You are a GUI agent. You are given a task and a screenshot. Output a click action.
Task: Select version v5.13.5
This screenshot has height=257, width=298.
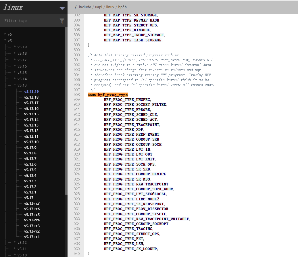point(30,170)
